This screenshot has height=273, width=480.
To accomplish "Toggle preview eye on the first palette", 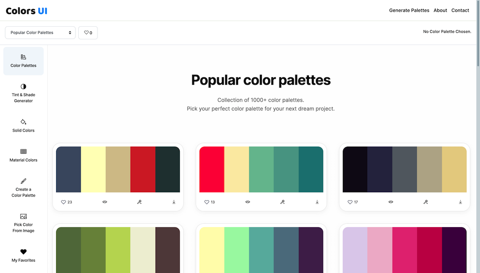I will coord(105,202).
